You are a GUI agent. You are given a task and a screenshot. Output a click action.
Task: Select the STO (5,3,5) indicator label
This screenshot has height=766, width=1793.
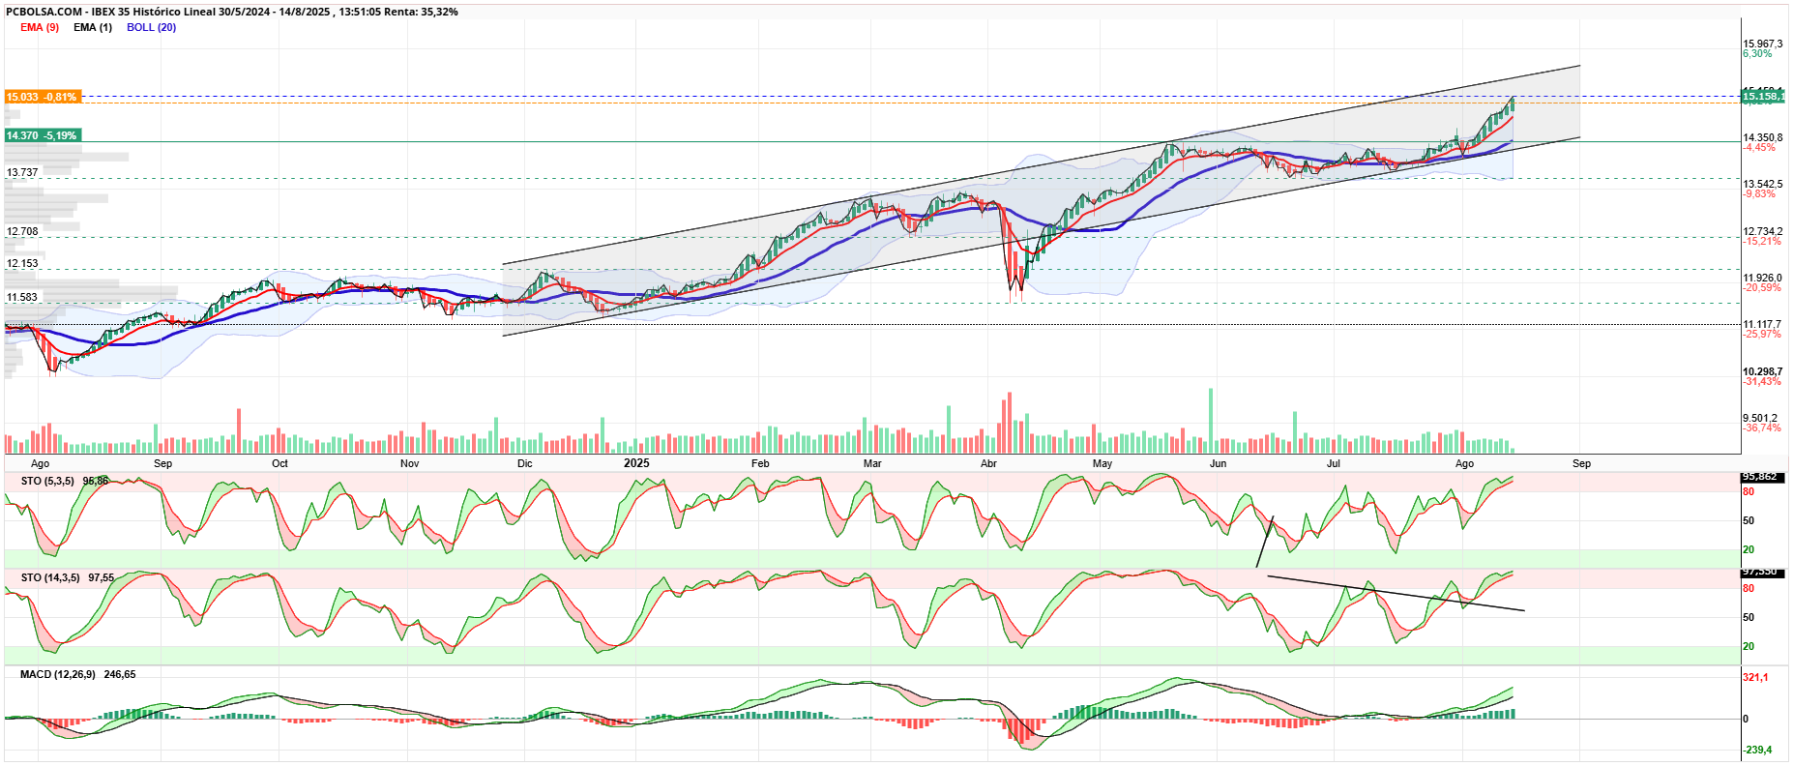47,481
